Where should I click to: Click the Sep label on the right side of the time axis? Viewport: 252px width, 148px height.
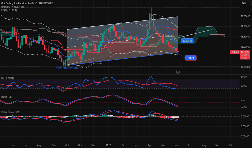coord(217,145)
